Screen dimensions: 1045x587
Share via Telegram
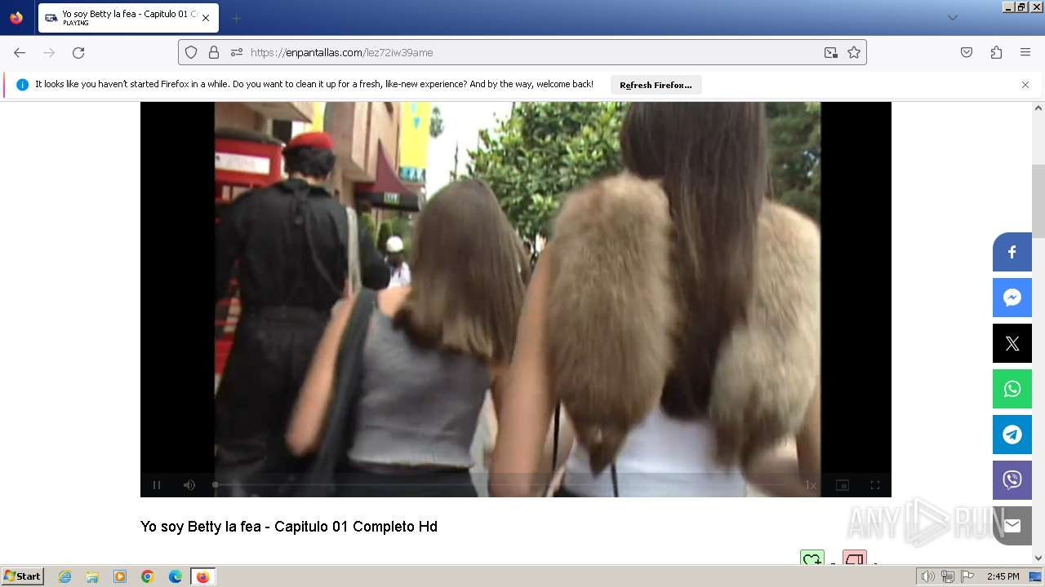(x=1012, y=435)
